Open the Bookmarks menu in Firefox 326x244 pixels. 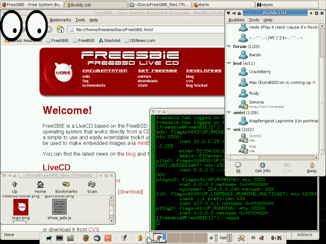click(x=60, y=20)
